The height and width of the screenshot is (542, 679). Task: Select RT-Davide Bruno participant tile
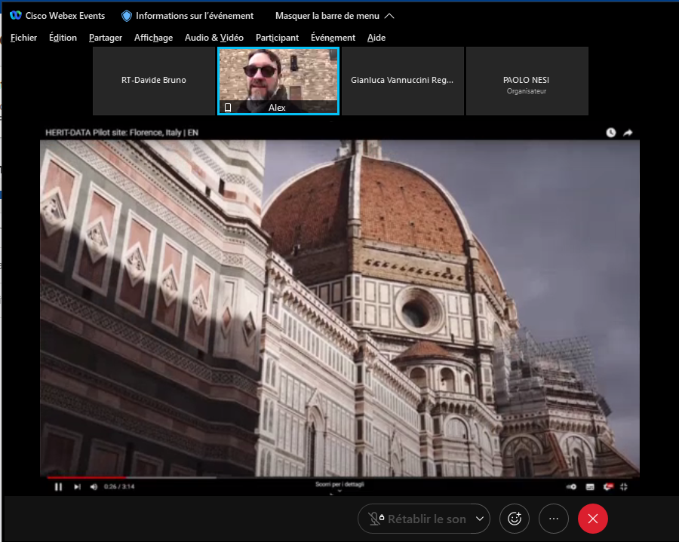(x=154, y=81)
